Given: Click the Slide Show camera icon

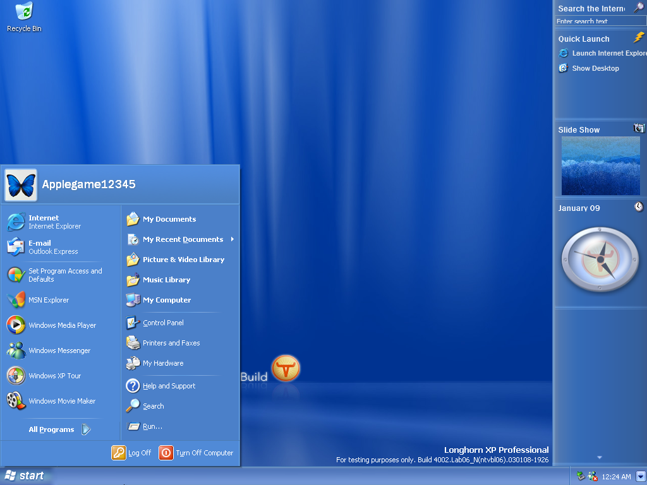Looking at the screenshot, I should (x=639, y=128).
